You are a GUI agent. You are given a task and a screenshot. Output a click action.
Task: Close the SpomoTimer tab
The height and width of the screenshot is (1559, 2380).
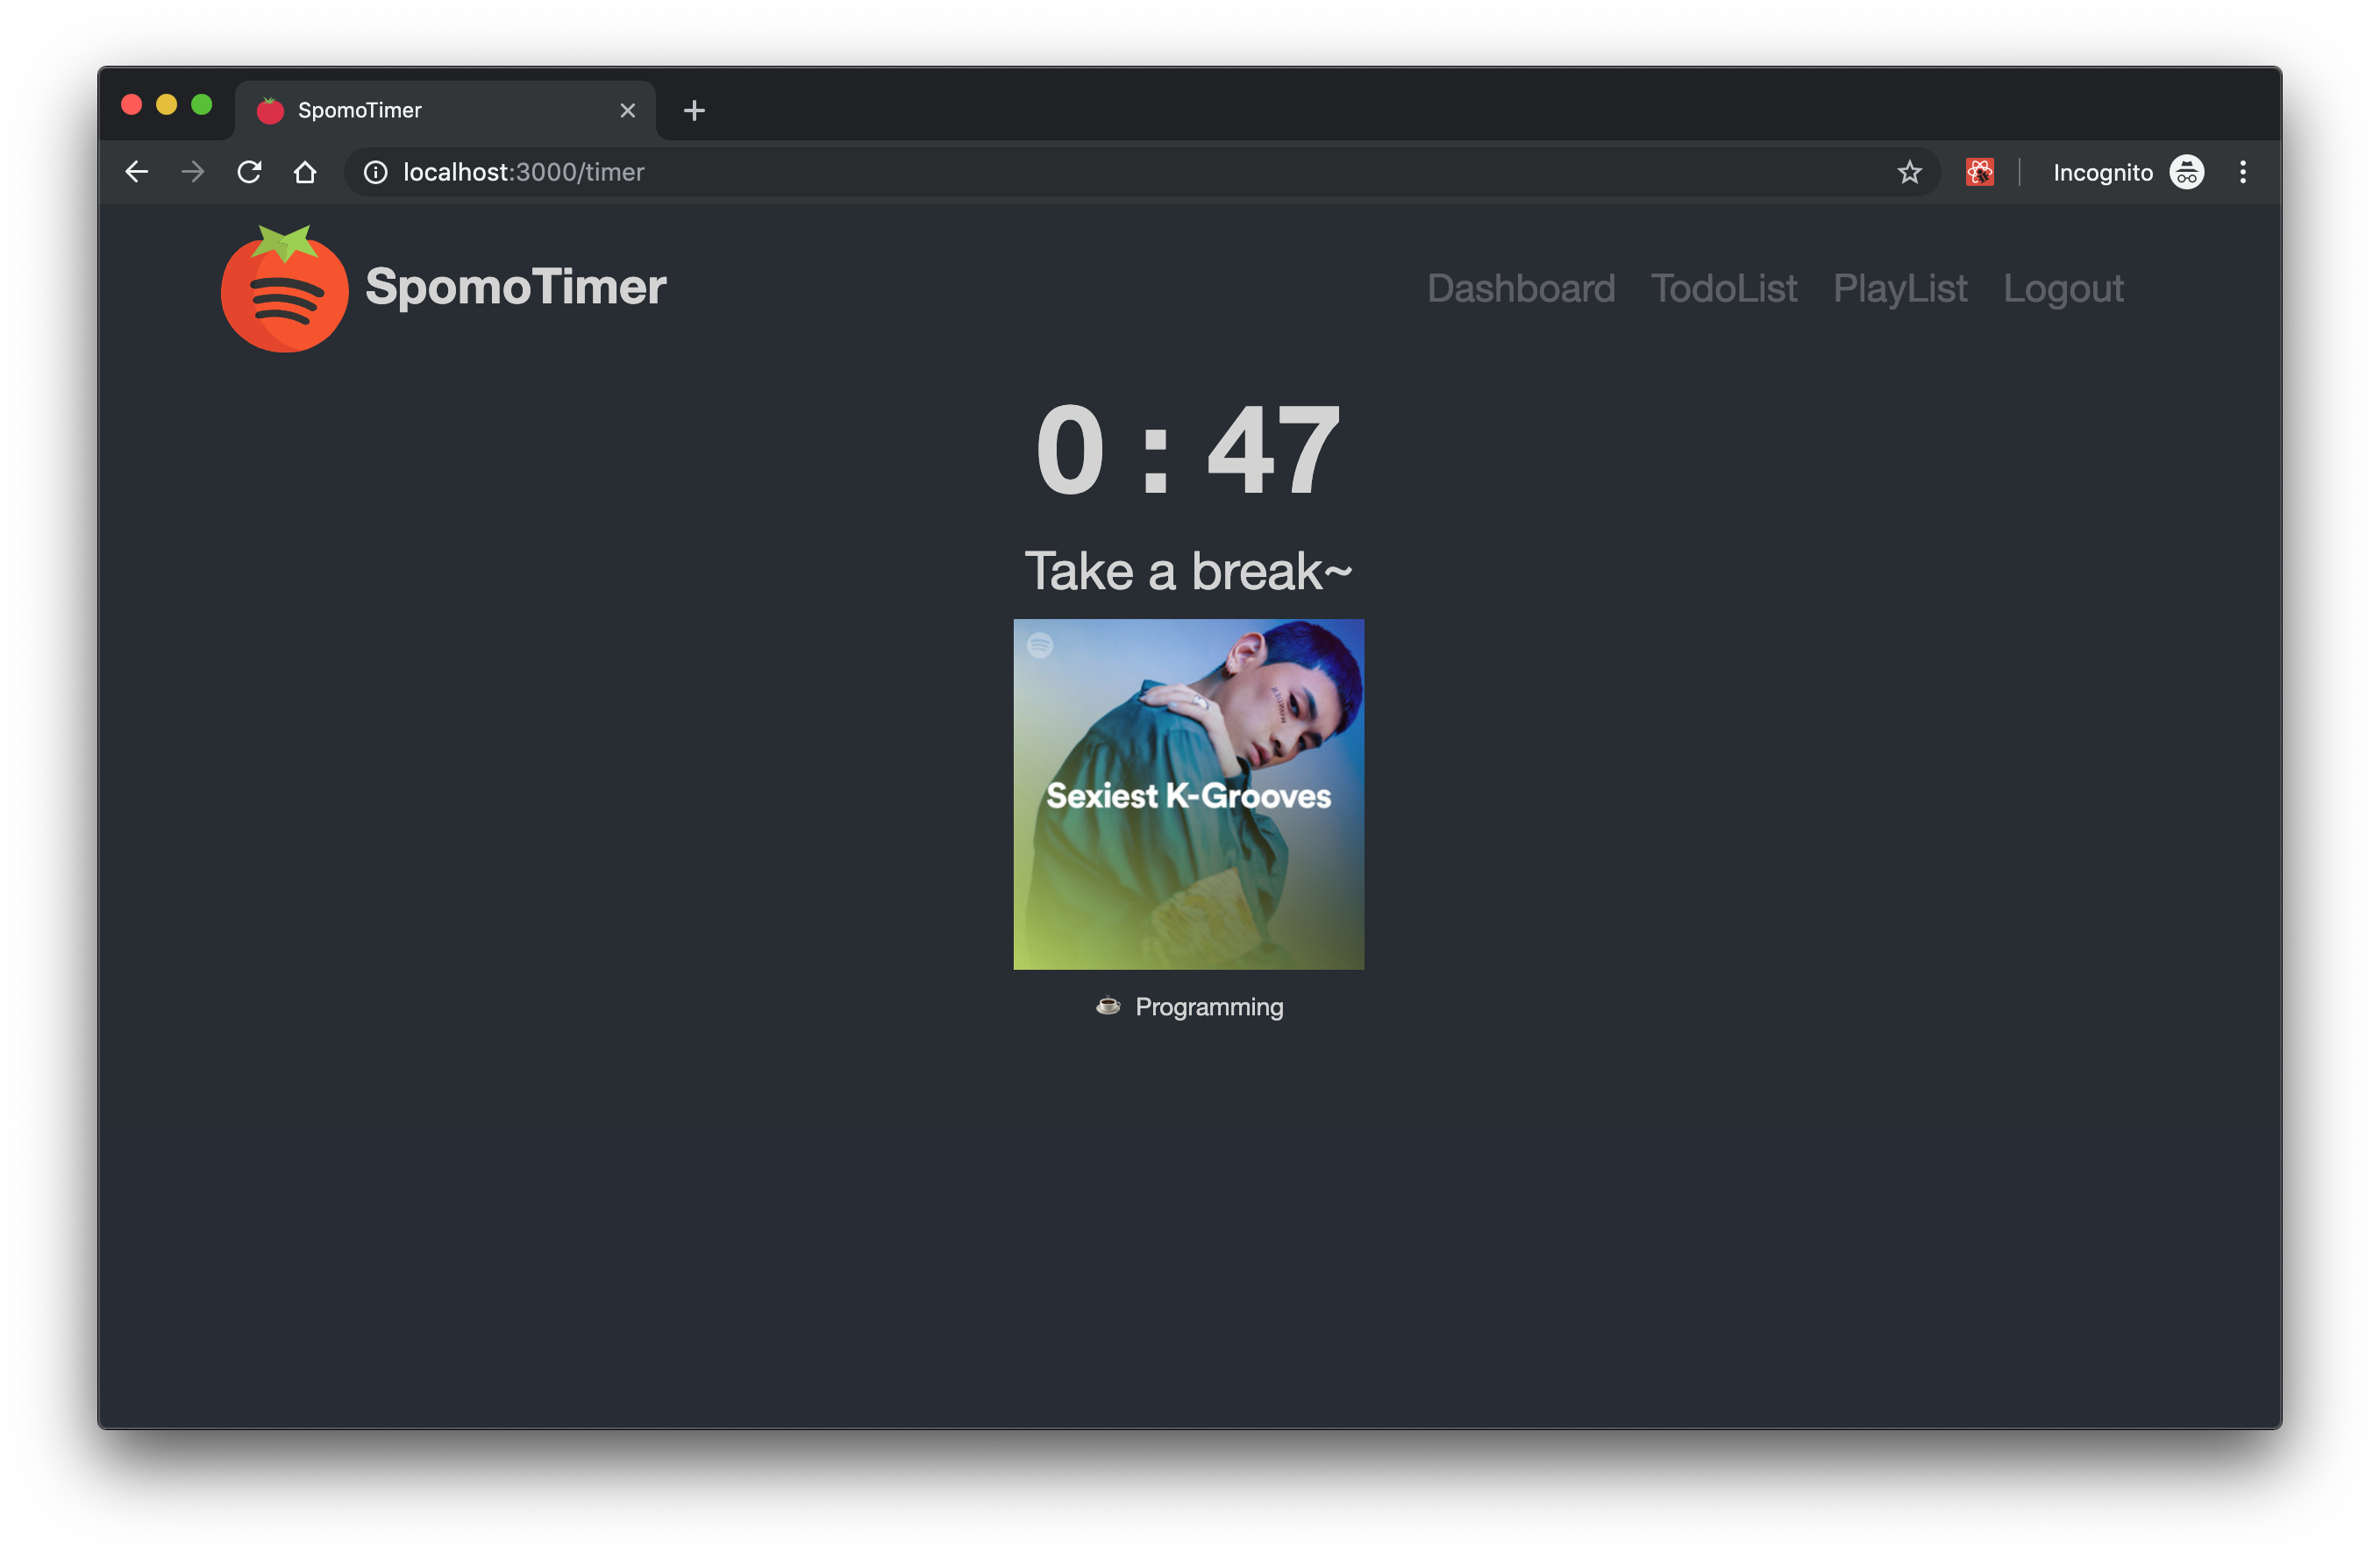click(x=627, y=110)
